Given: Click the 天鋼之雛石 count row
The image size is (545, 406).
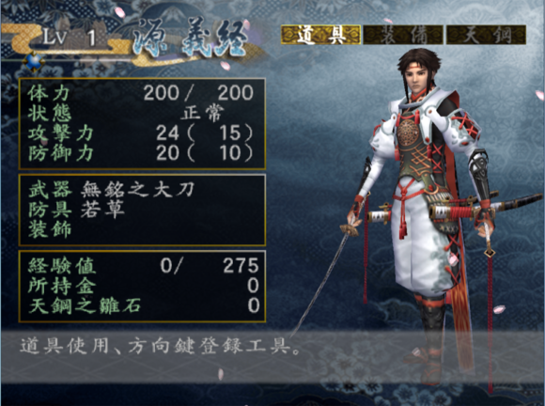Looking at the screenshot, I should click(143, 305).
